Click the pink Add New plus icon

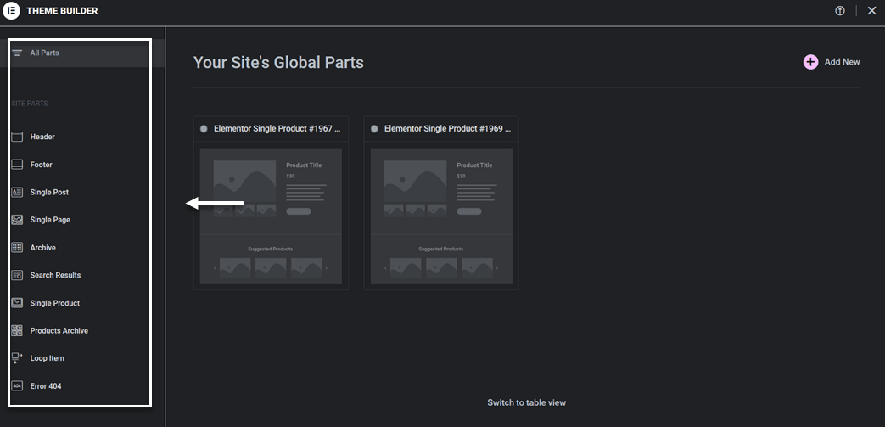click(810, 62)
